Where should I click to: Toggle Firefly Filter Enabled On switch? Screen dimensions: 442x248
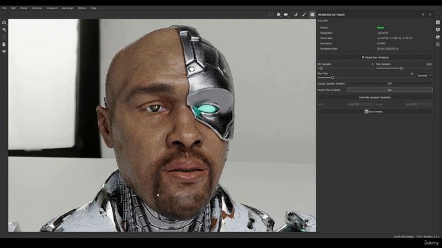tap(390, 90)
